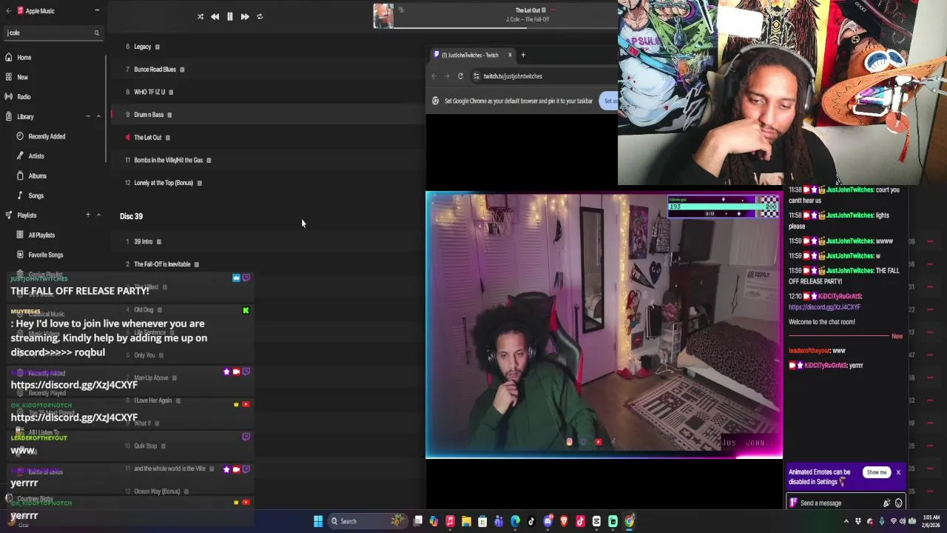Viewport: 947px width, 533px height.
Task: Add a new playlist with plus icon
Action: pos(87,215)
